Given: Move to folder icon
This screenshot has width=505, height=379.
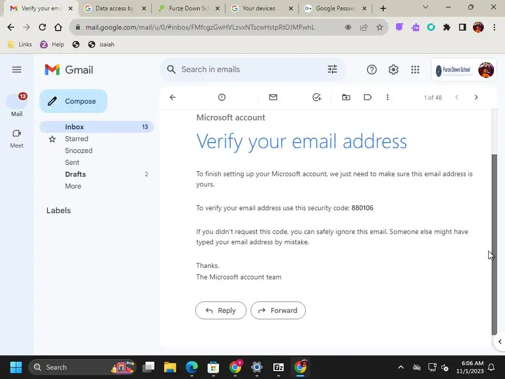Looking at the screenshot, I should pyautogui.click(x=346, y=97).
